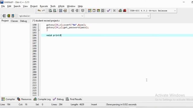This screenshot has width=193, height=108.
Task: Open the View menu
Action: click(25, 6)
